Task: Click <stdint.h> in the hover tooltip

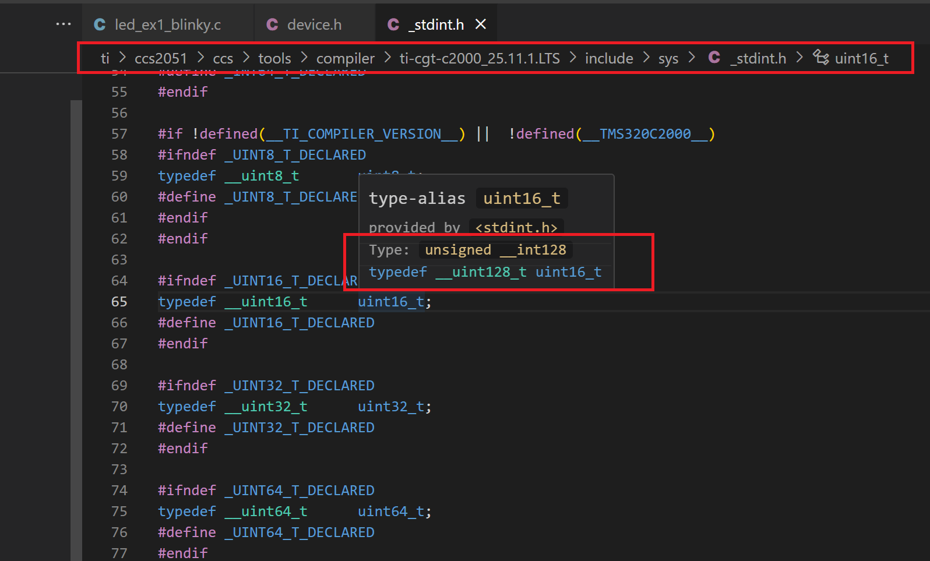Action: (x=516, y=228)
